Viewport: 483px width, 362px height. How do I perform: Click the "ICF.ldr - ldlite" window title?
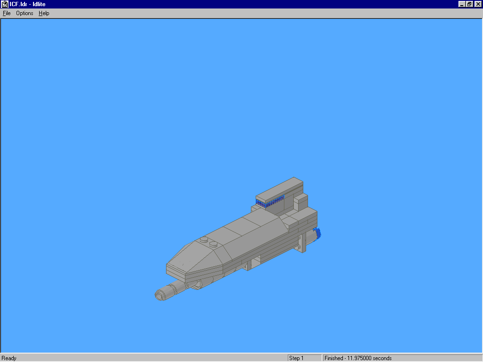tap(27, 4)
